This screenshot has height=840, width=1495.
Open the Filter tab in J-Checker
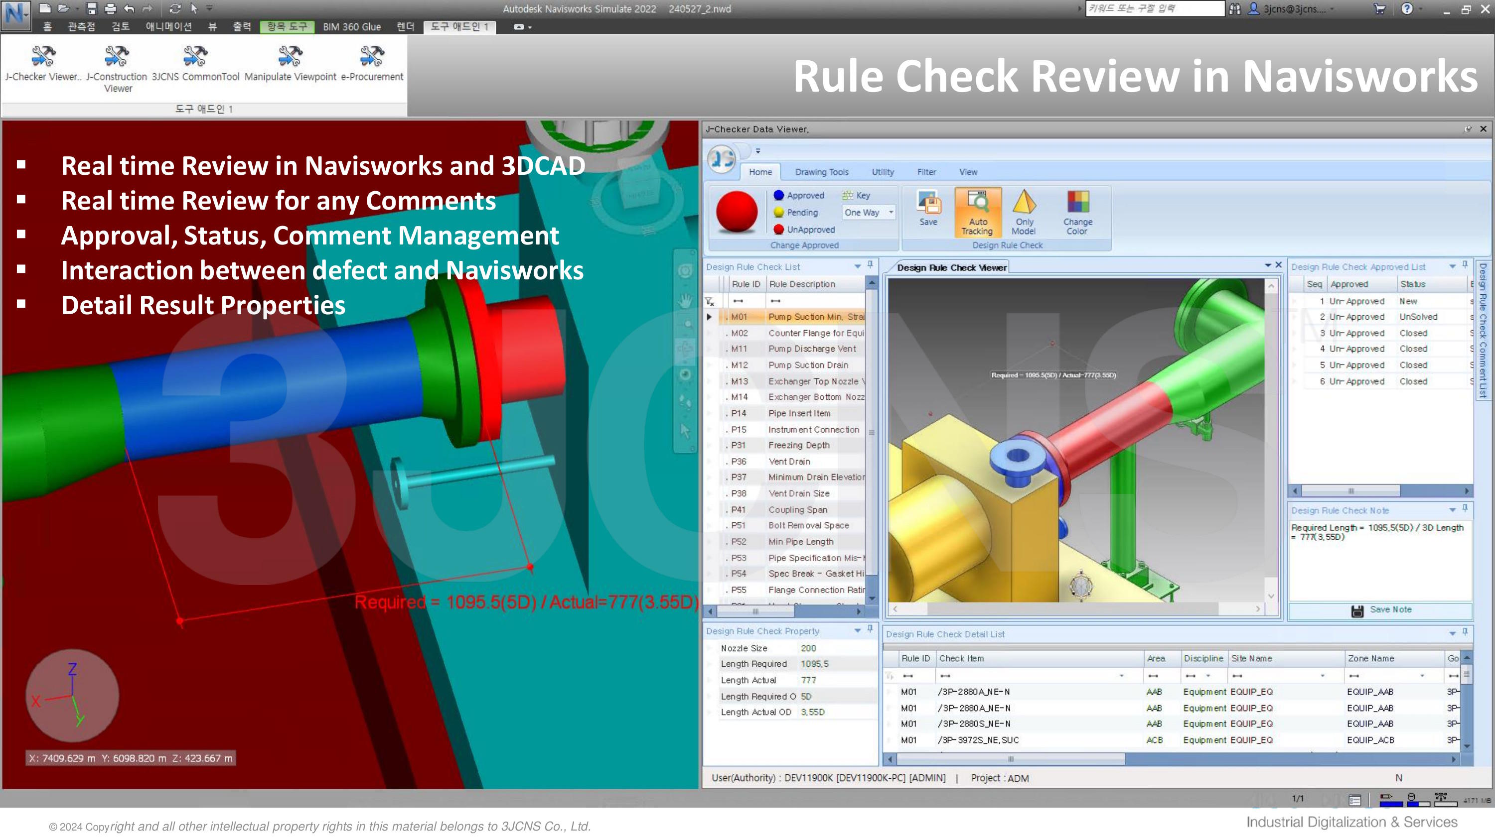click(926, 172)
